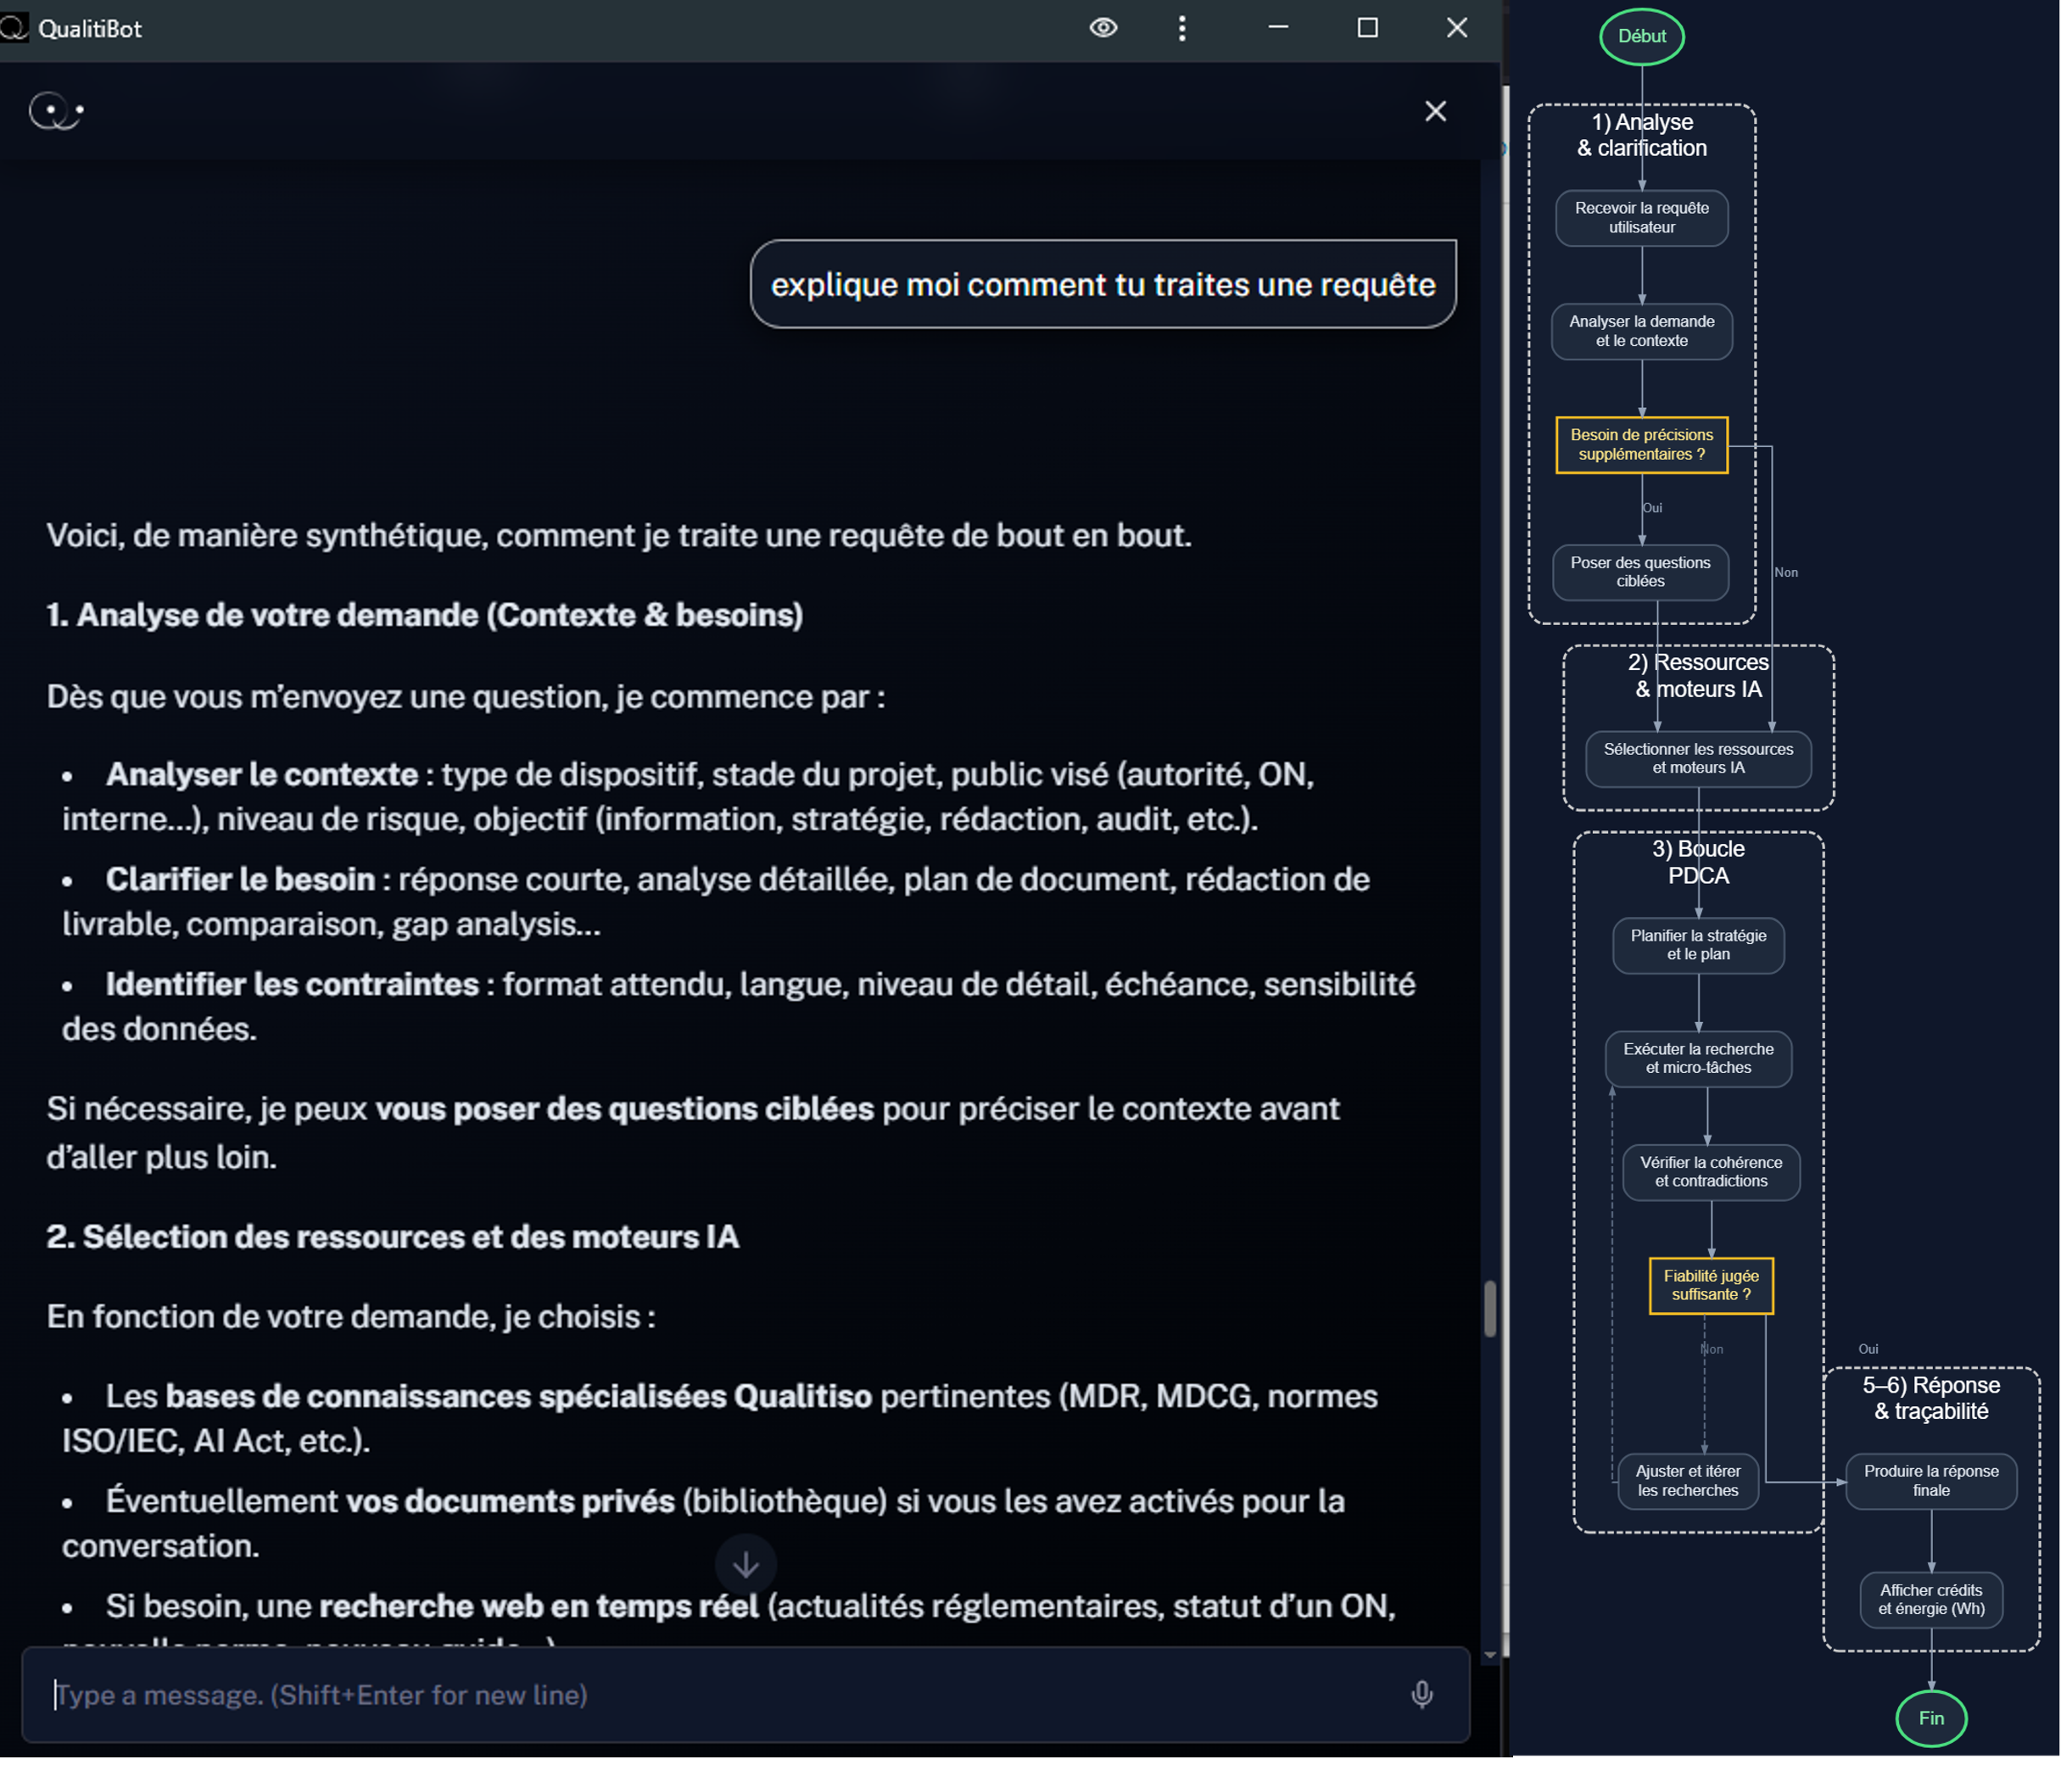Image resolution: width=2072 pixels, height=1765 pixels.
Task: Select 'Recevoir la requête utilisateur' node
Action: (x=1642, y=218)
